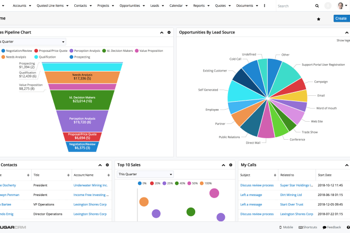
Task: Sort contacts by the Title column
Action: (x=68, y=175)
